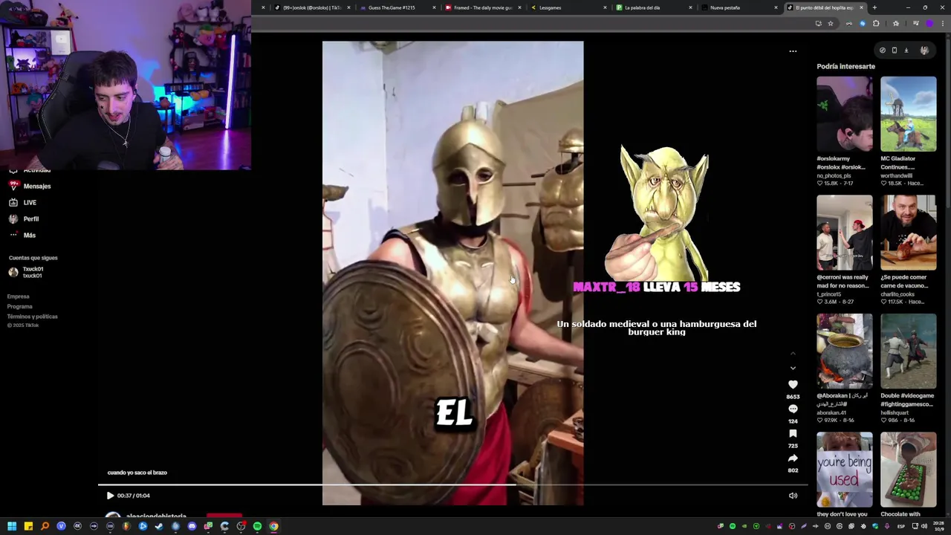Change ESP keyboard language in tray
The image size is (951, 535).
pos(901,526)
